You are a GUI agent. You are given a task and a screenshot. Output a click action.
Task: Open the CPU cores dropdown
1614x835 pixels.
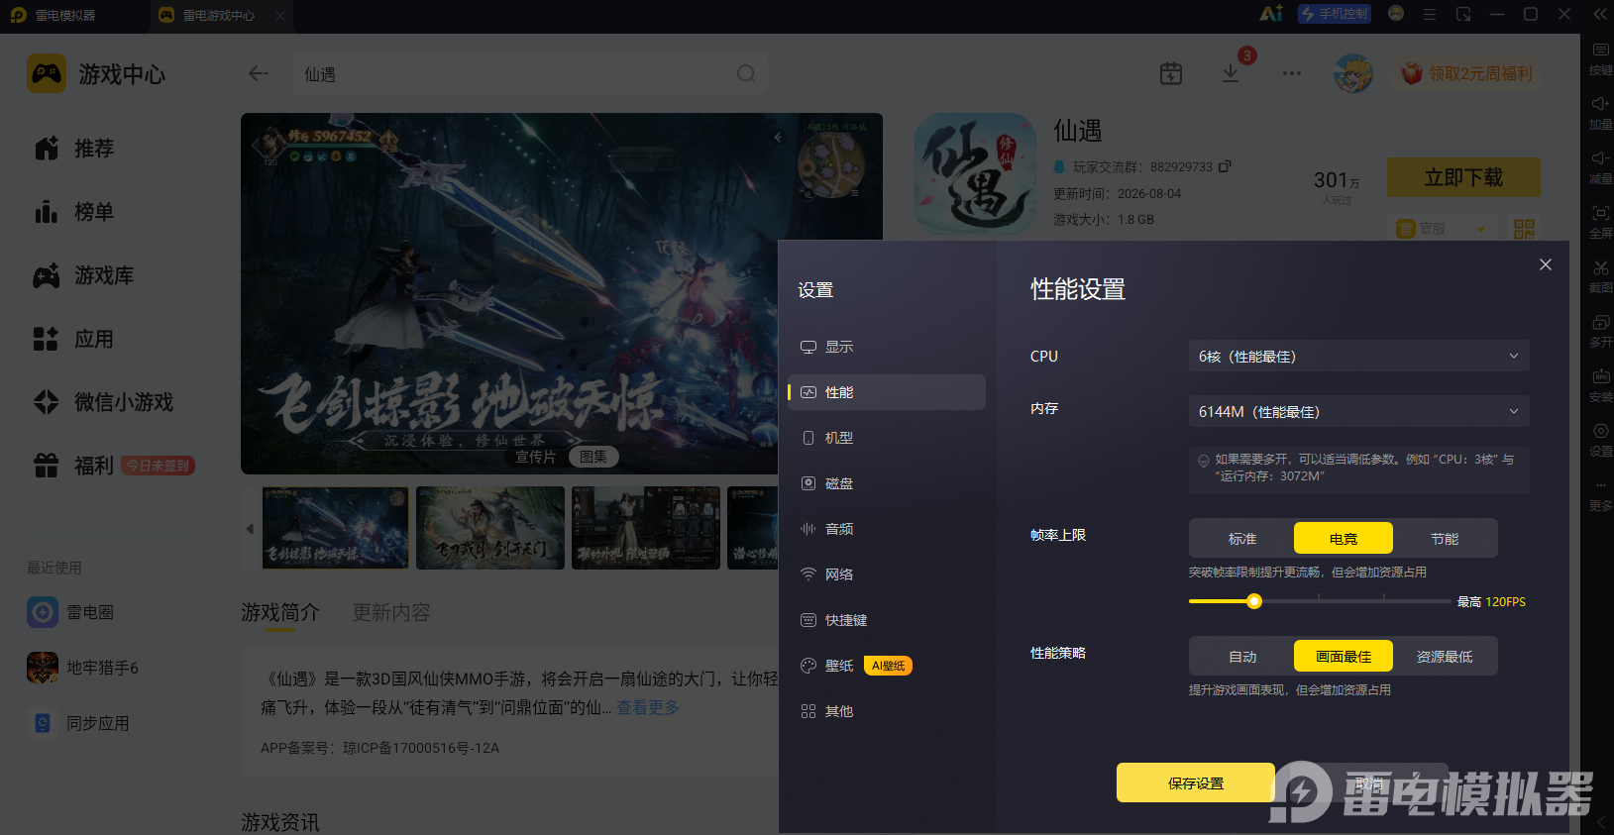[1358, 356]
